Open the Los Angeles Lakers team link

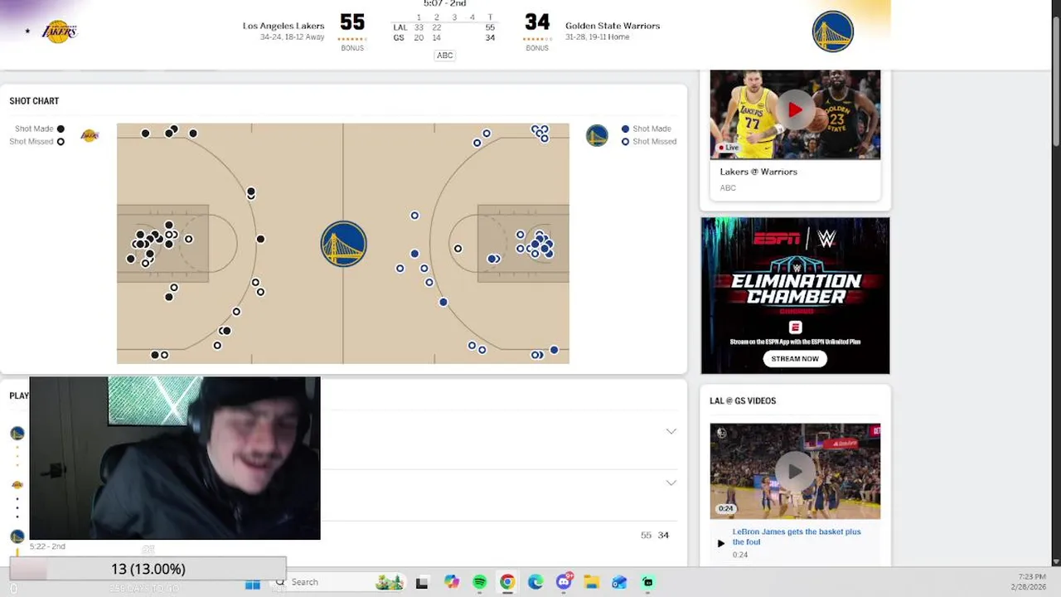(x=283, y=26)
